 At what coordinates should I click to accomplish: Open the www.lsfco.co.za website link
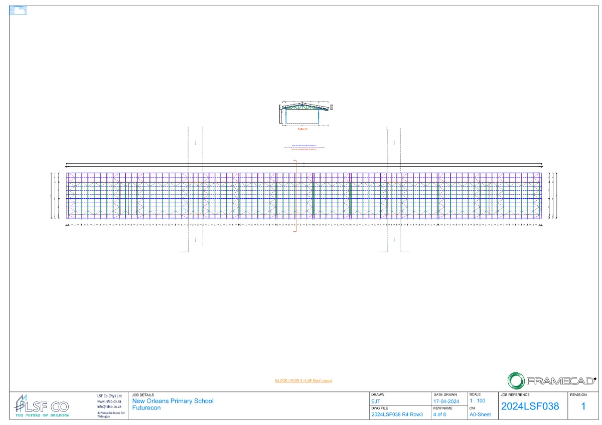[109, 401]
